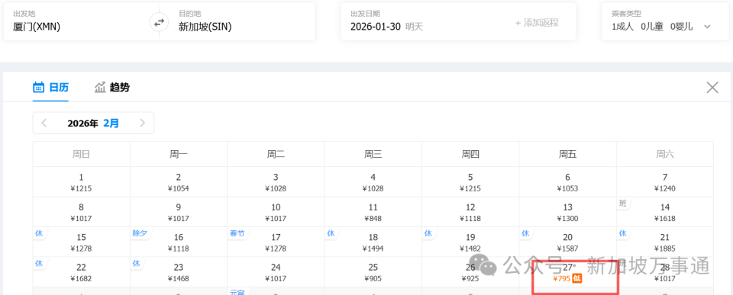Select February 2 priced ¥1054
Image resolution: width=733 pixels, height=295 pixels.
pyautogui.click(x=179, y=182)
